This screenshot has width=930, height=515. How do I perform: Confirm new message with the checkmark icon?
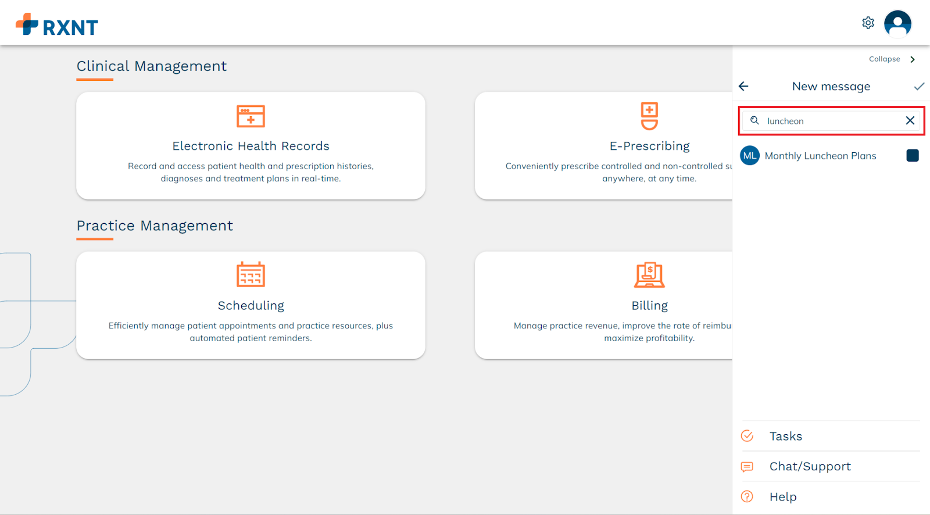click(x=919, y=86)
